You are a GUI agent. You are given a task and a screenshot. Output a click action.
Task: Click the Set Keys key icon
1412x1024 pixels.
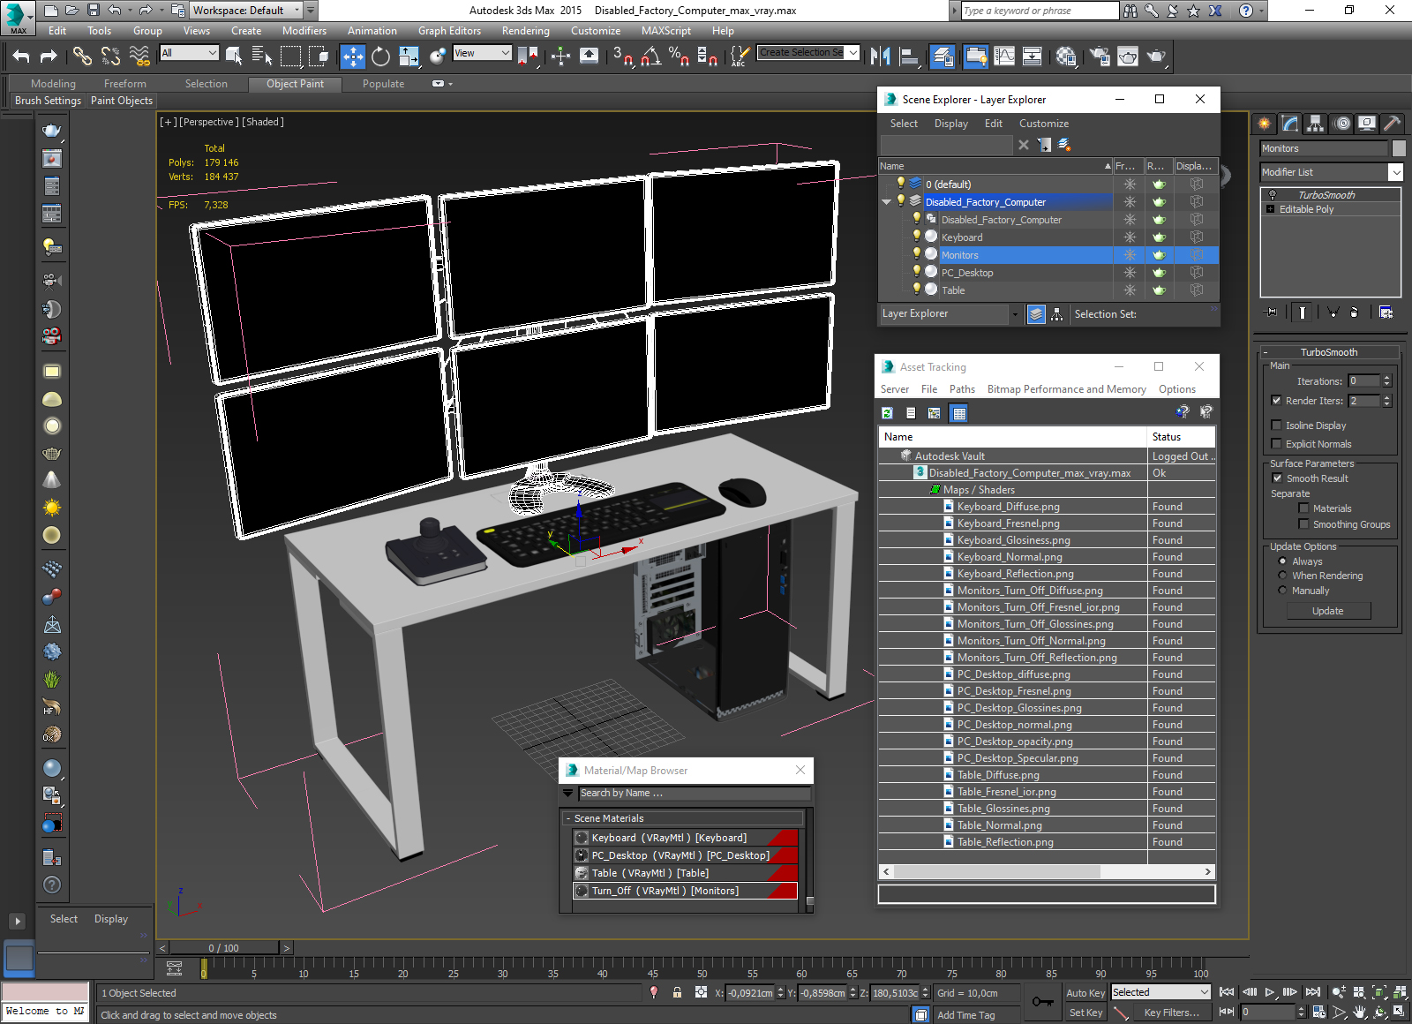pos(1042,1002)
